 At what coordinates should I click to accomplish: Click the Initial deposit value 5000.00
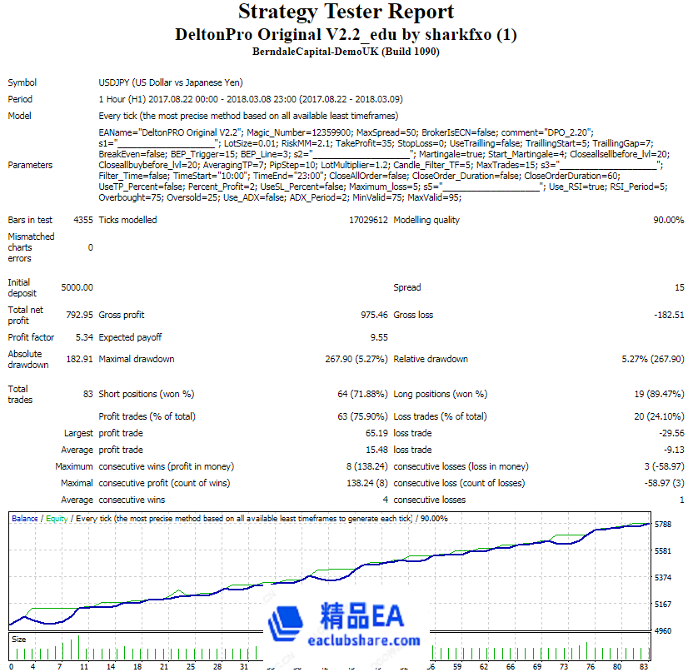click(x=76, y=288)
